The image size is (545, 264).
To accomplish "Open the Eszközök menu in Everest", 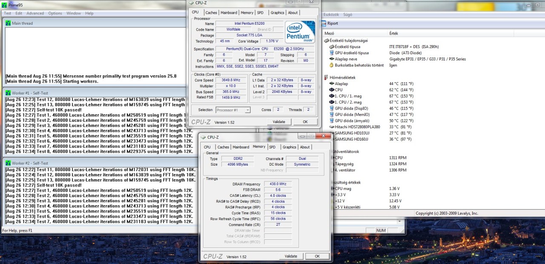I will (331, 14).
